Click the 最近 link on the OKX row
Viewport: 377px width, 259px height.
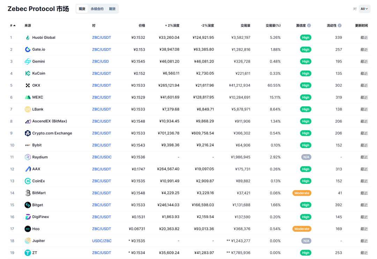click(x=364, y=85)
